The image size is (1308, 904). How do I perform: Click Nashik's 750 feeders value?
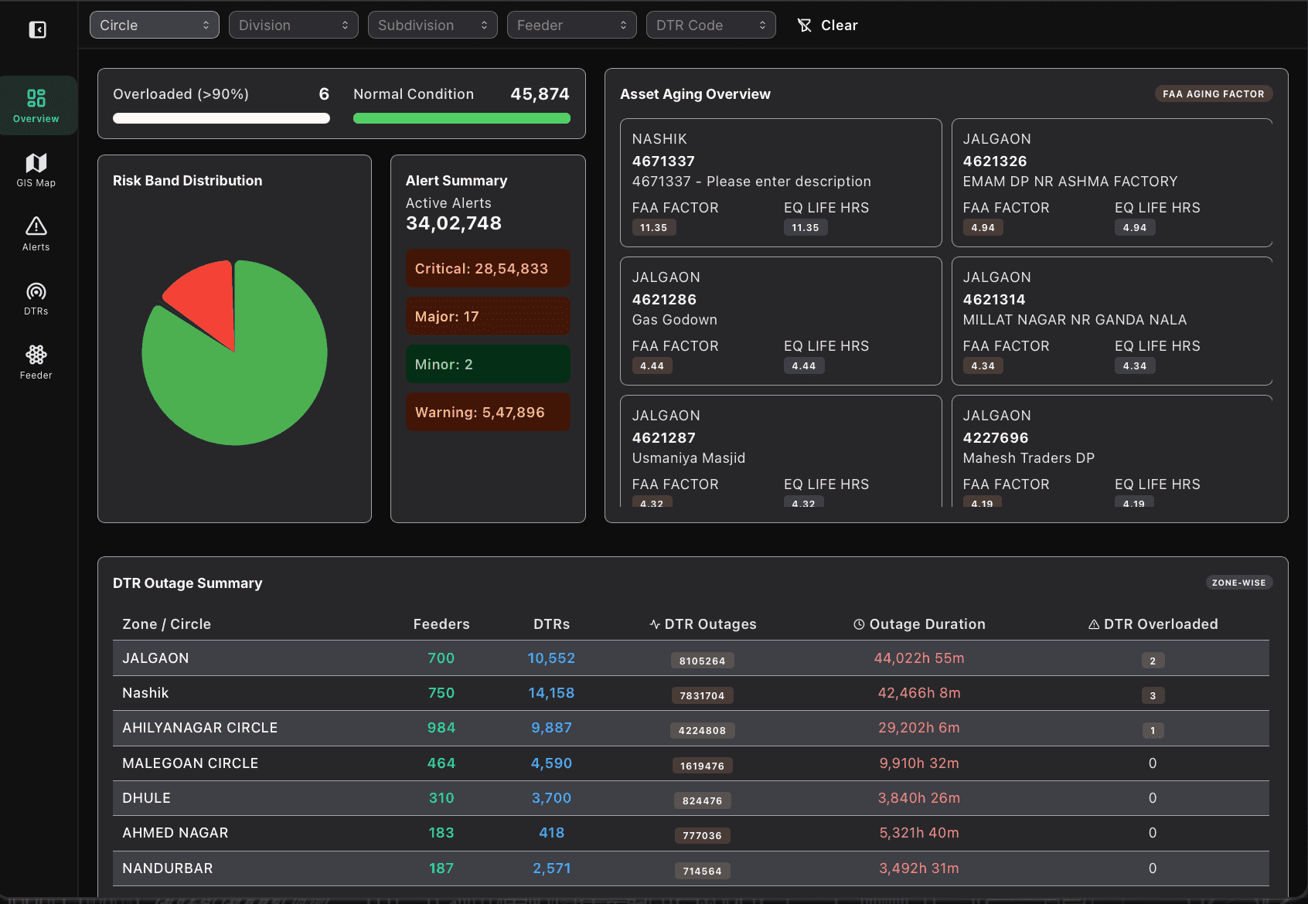click(441, 693)
